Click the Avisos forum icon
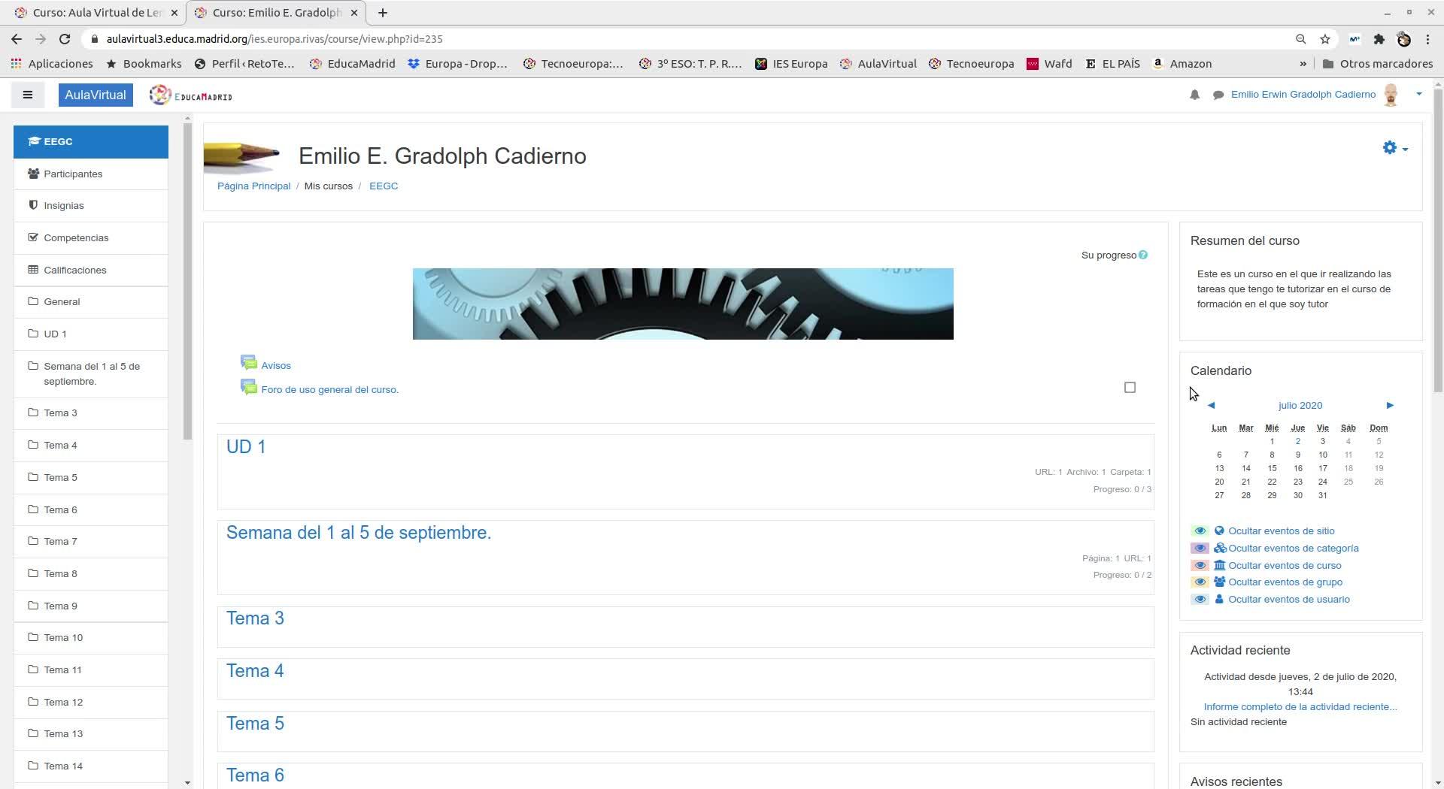Viewport: 1444px width, 789px height. (x=249, y=364)
